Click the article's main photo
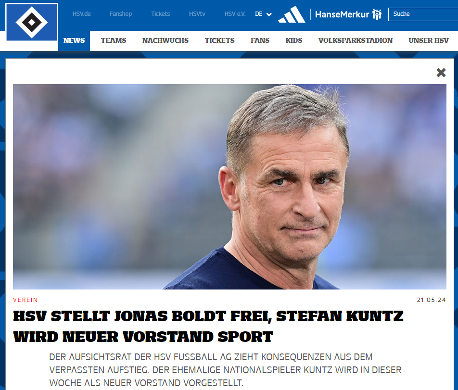This screenshot has width=458, height=390. coord(229,187)
